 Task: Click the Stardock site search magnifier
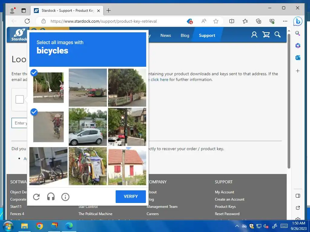click(278, 35)
